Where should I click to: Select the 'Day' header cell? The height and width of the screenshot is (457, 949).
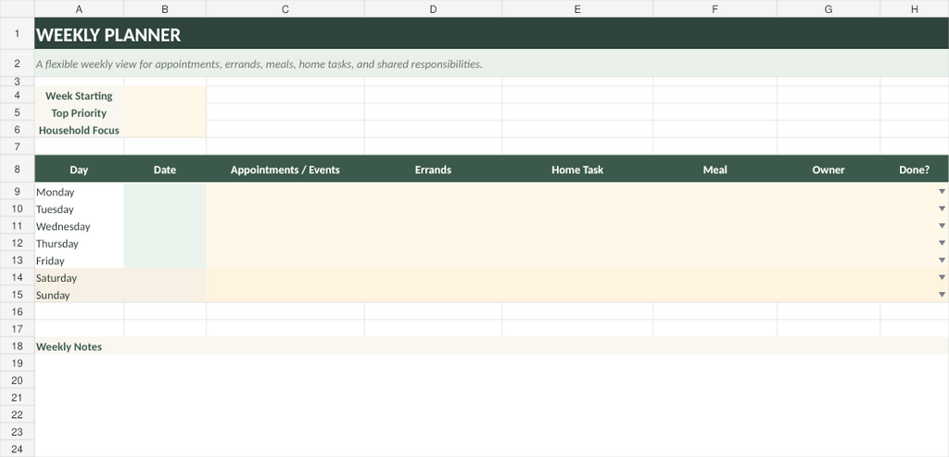(x=80, y=170)
